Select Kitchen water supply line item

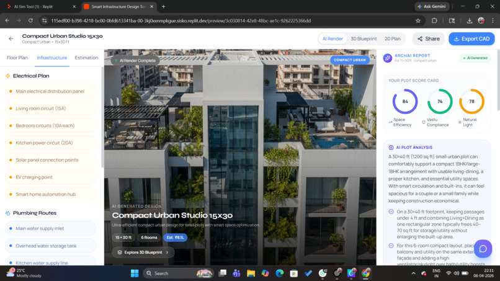[x=50, y=262]
